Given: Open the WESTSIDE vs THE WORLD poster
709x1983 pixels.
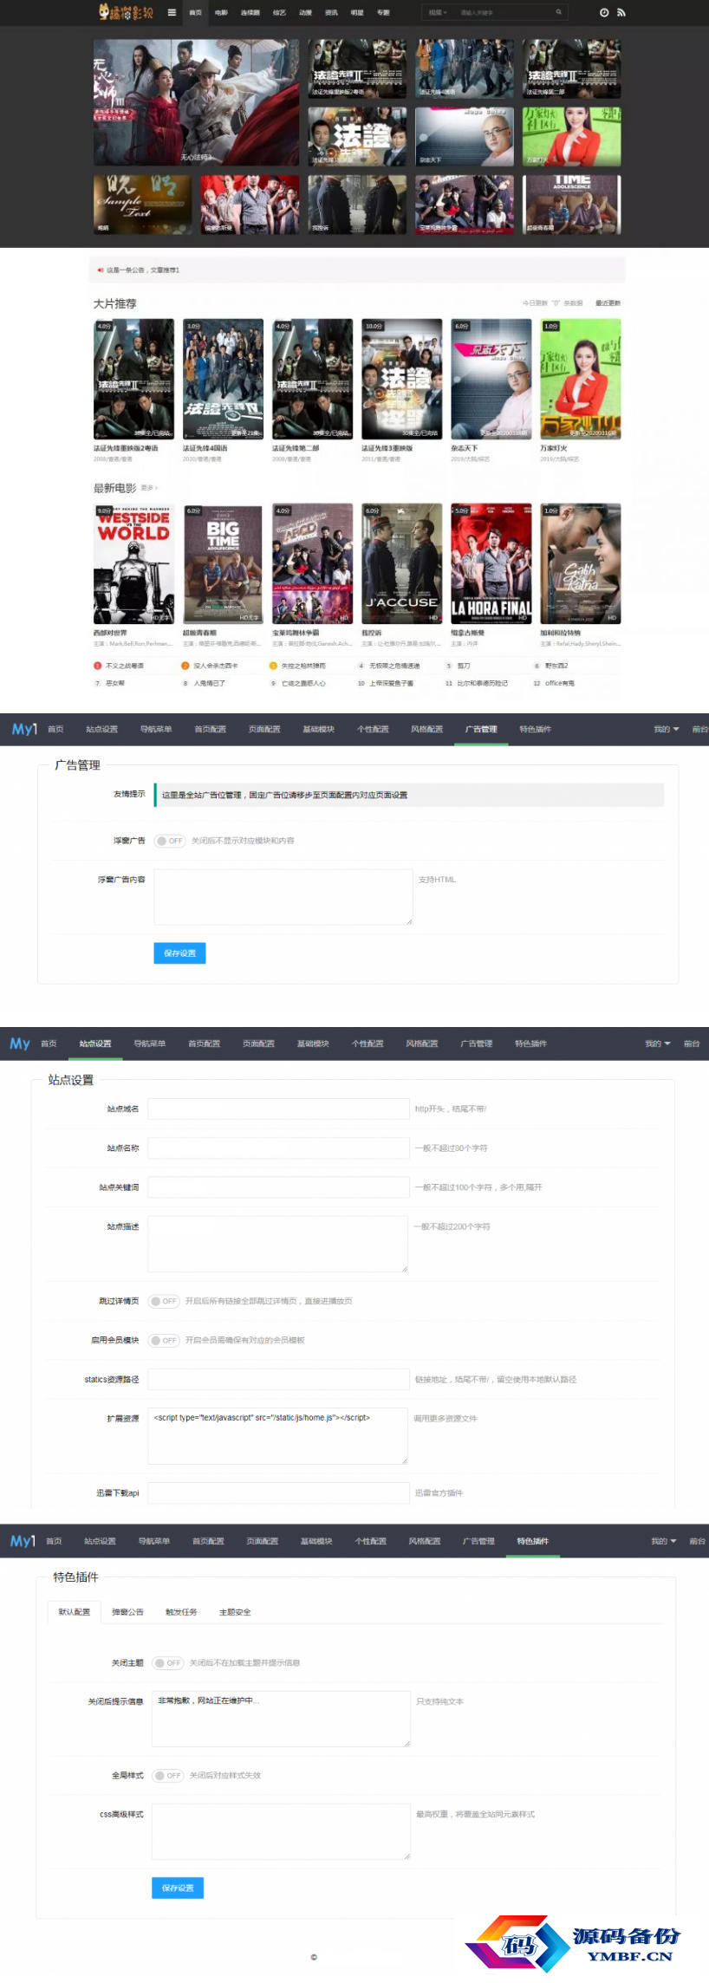Looking at the screenshot, I should tap(133, 563).
